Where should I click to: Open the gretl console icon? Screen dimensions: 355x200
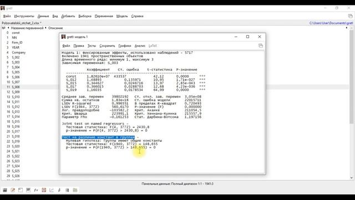coord(21,190)
